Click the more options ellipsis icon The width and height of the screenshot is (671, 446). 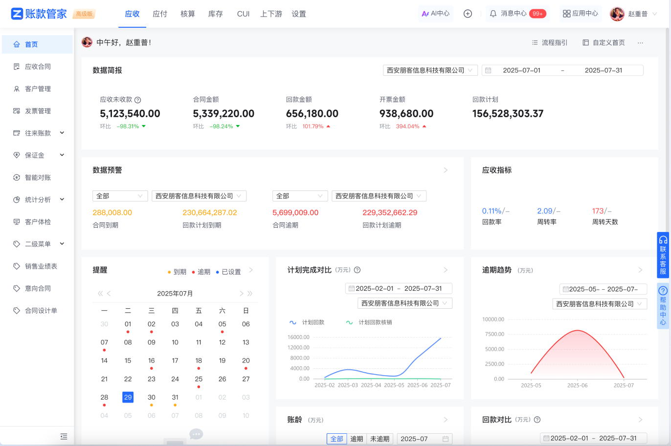(x=640, y=43)
